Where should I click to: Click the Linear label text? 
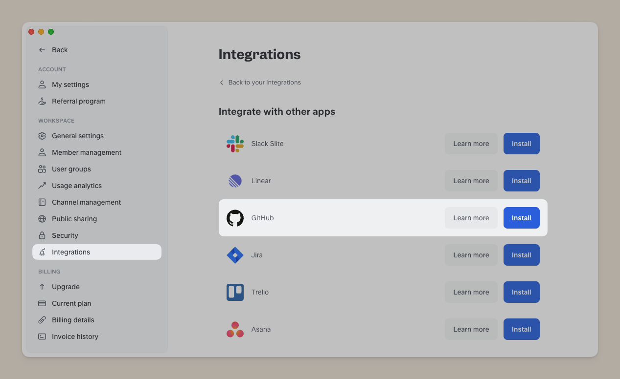pos(261,181)
